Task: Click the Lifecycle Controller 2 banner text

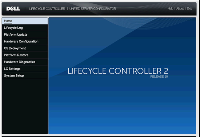Action: [x=118, y=71]
